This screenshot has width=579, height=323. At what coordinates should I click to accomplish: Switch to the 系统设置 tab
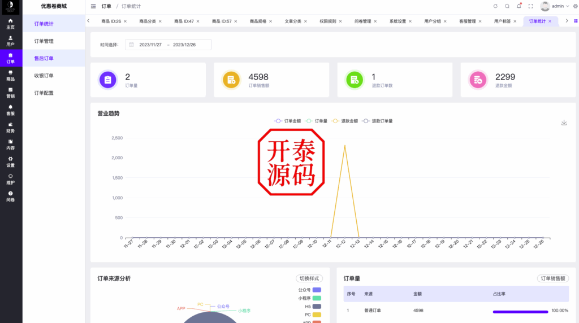click(x=397, y=21)
